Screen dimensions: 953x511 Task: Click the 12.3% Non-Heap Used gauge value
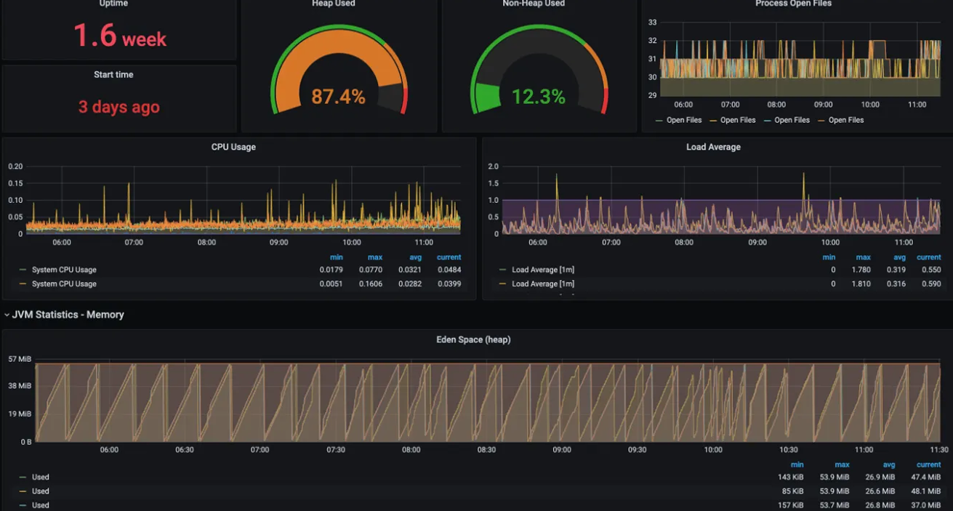click(x=538, y=97)
